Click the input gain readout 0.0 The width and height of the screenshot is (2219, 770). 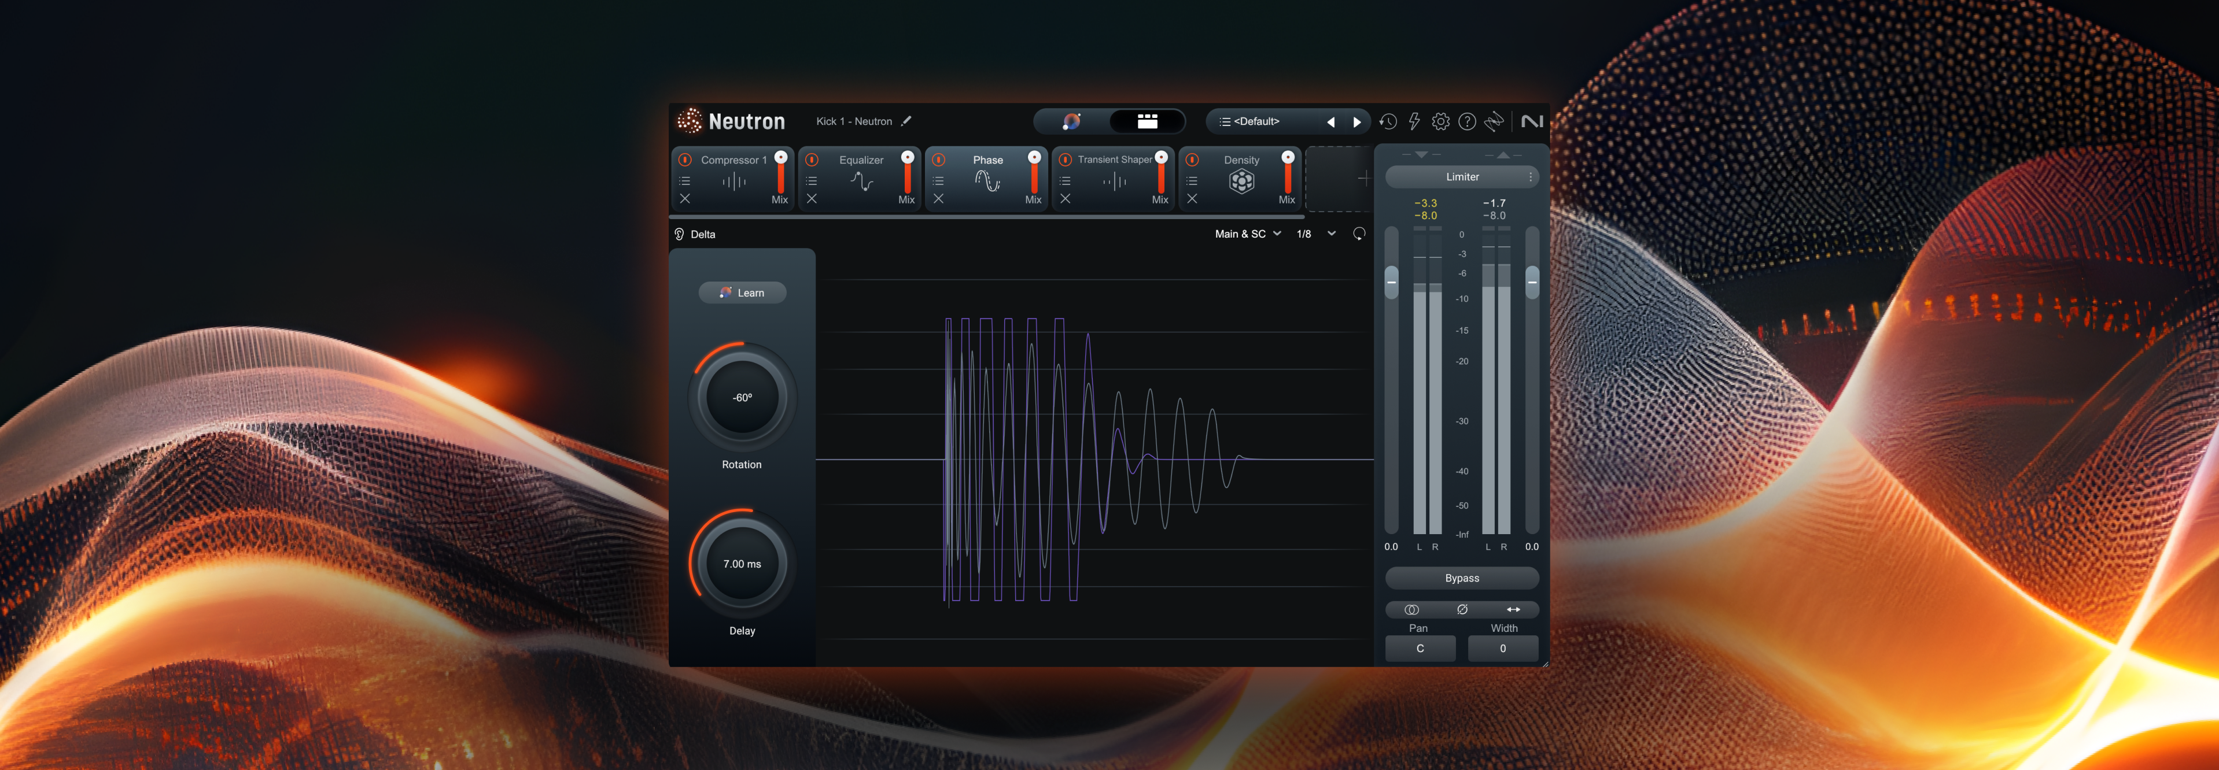click(1391, 547)
